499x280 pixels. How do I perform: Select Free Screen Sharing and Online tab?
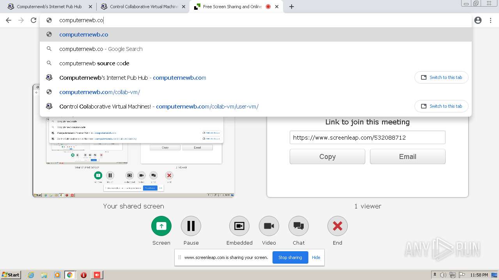point(236,7)
